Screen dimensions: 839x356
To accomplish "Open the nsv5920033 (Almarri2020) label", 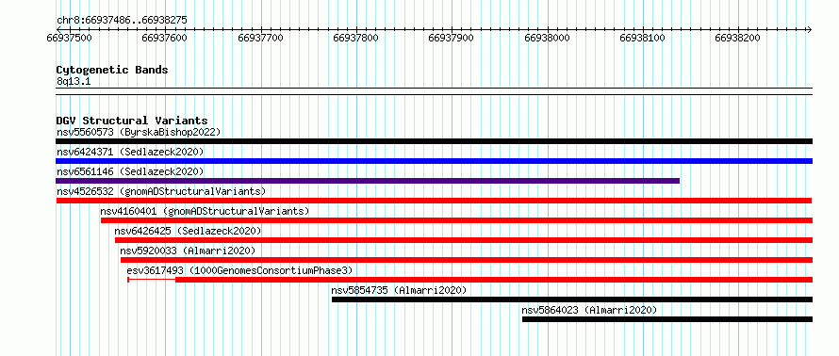I will pos(188,251).
